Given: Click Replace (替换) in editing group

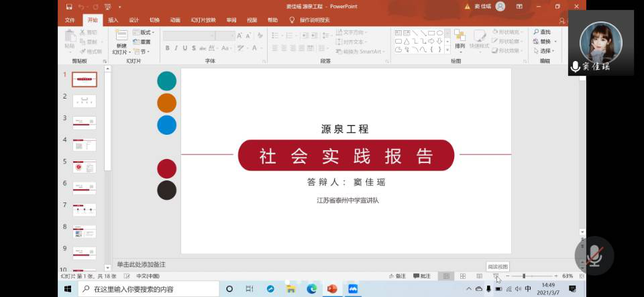Looking at the screenshot, I should [542, 42].
